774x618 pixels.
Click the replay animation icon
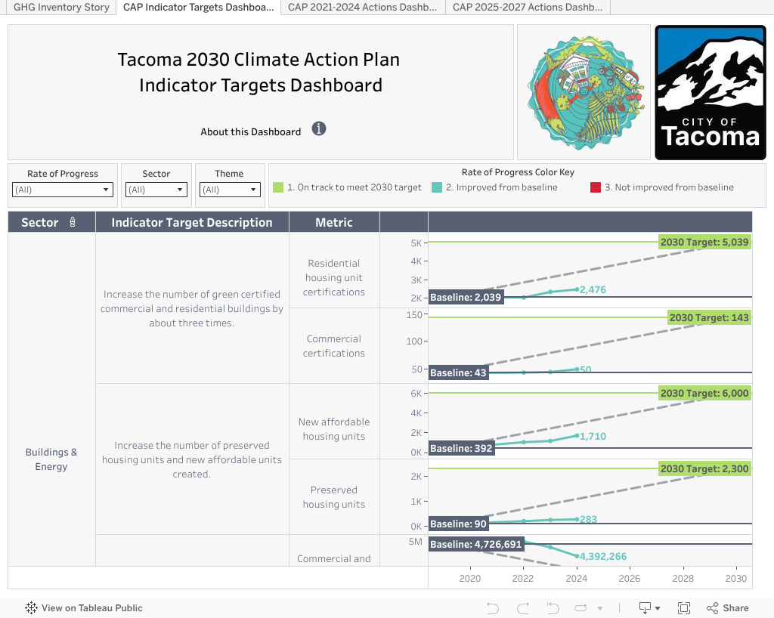point(581,608)
